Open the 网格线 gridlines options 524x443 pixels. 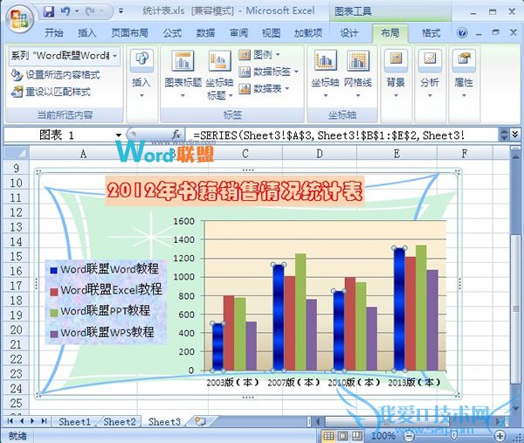point(358,73)
